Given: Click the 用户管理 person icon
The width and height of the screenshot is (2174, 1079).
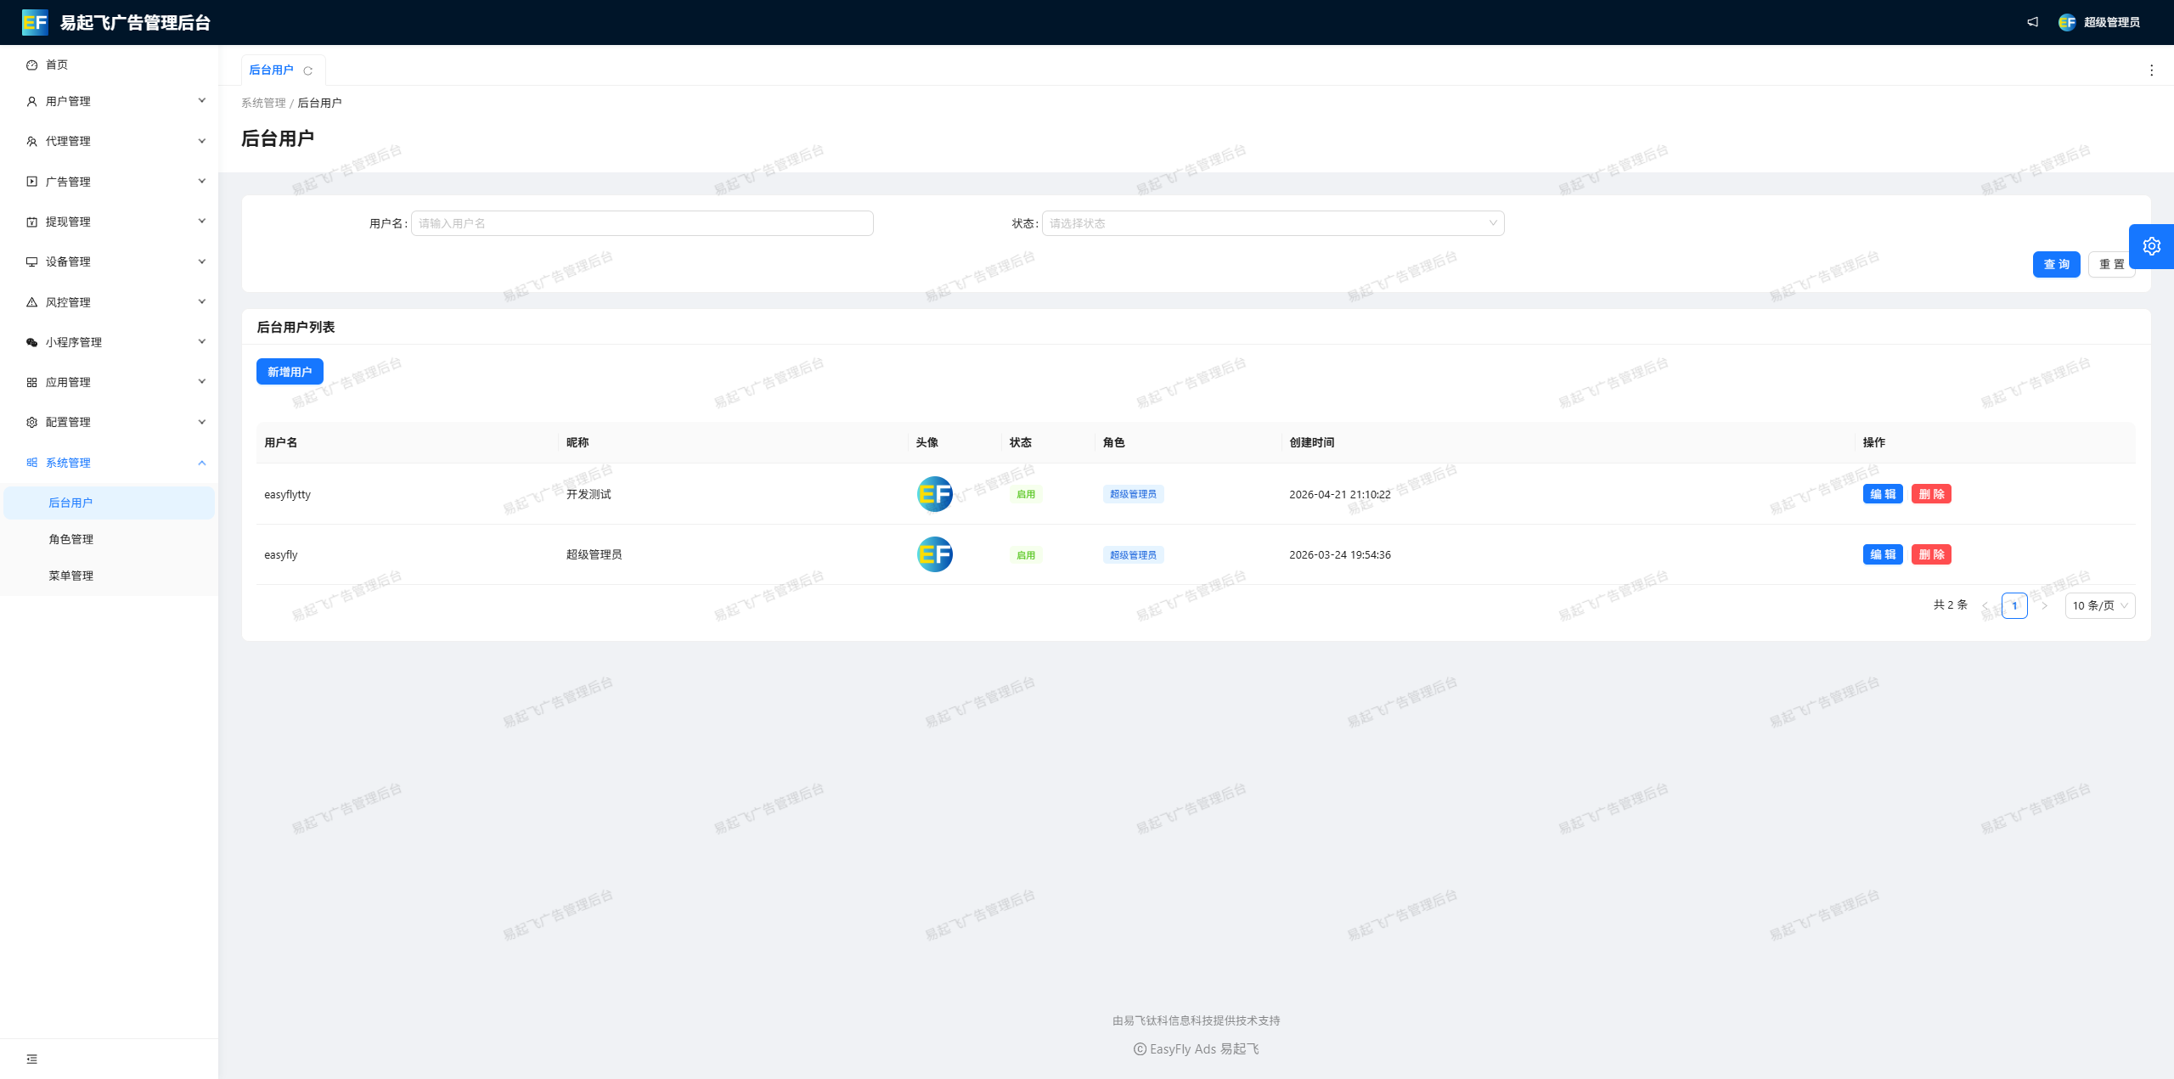Looking at the screenshot, I should tap(31, 101).
